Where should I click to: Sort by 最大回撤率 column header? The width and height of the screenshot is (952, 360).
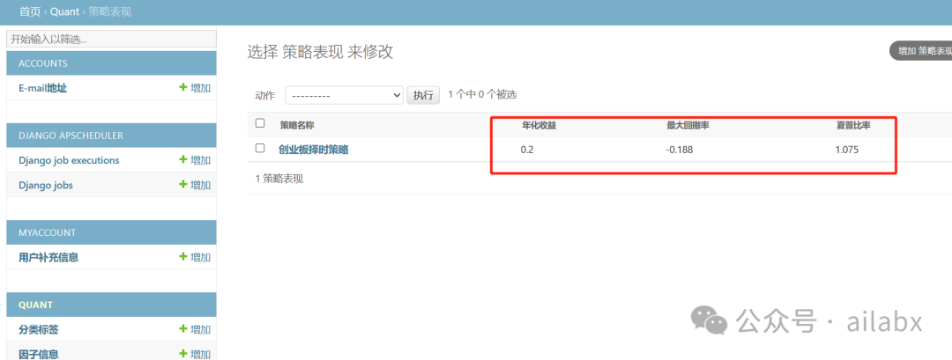(688, 125)
